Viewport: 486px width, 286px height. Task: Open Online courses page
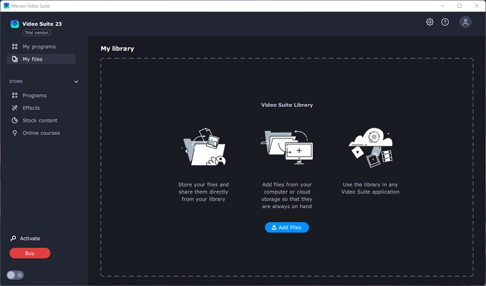pyautogui.click(x=41, y=133)
